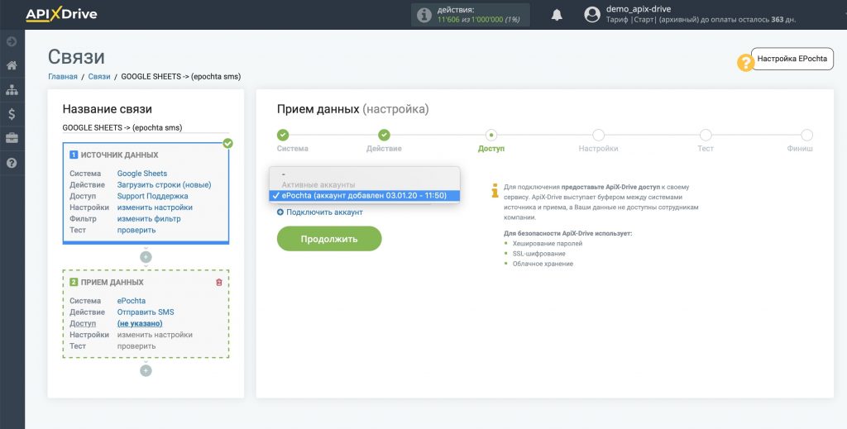Screen dimensions: 847x429
Task: Click the user avatar icon
Action: pyautogui.click(x=592, y=15)
